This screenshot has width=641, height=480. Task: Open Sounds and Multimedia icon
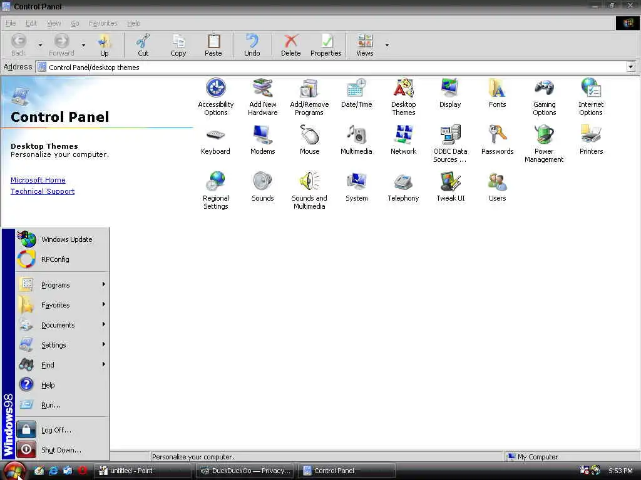click(x=309, y=191)
